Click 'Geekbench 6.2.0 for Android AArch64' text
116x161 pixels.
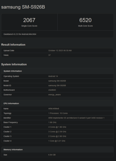(x=20, y=34)
